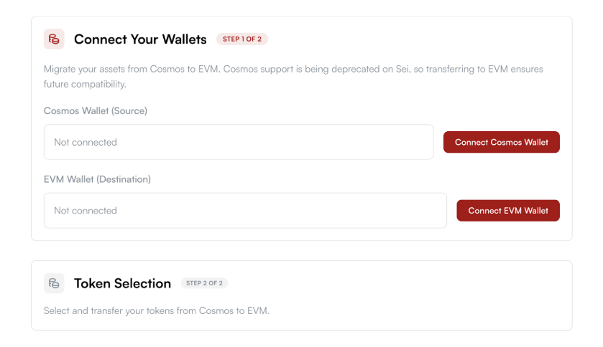Screen dimensions: 603x347
Task: Click the STEP 1 OF 2 badge
Action: coord(241,39)
